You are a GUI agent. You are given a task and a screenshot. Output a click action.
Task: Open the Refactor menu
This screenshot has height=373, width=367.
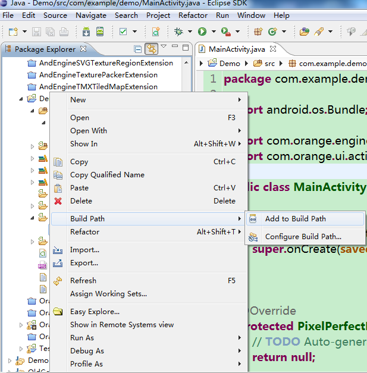click(x=193, y=15)
